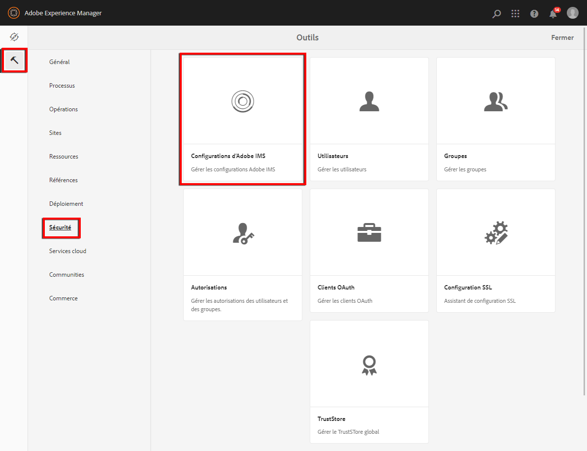587x451 pixels.
Task: Click 'Gérer les utilisateurs' description
Action: (342, 169)
